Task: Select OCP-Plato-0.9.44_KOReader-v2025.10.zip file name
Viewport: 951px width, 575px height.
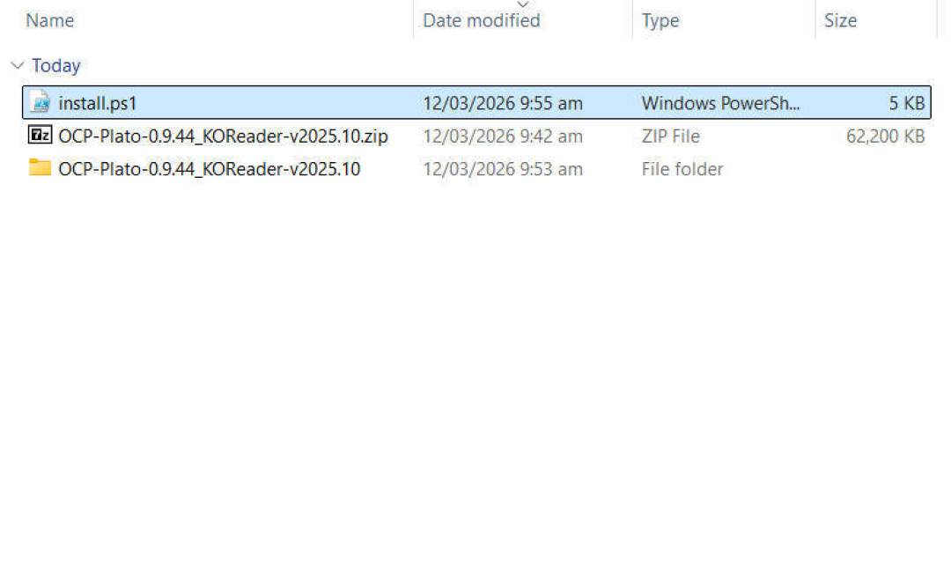Action: [223, 136]
